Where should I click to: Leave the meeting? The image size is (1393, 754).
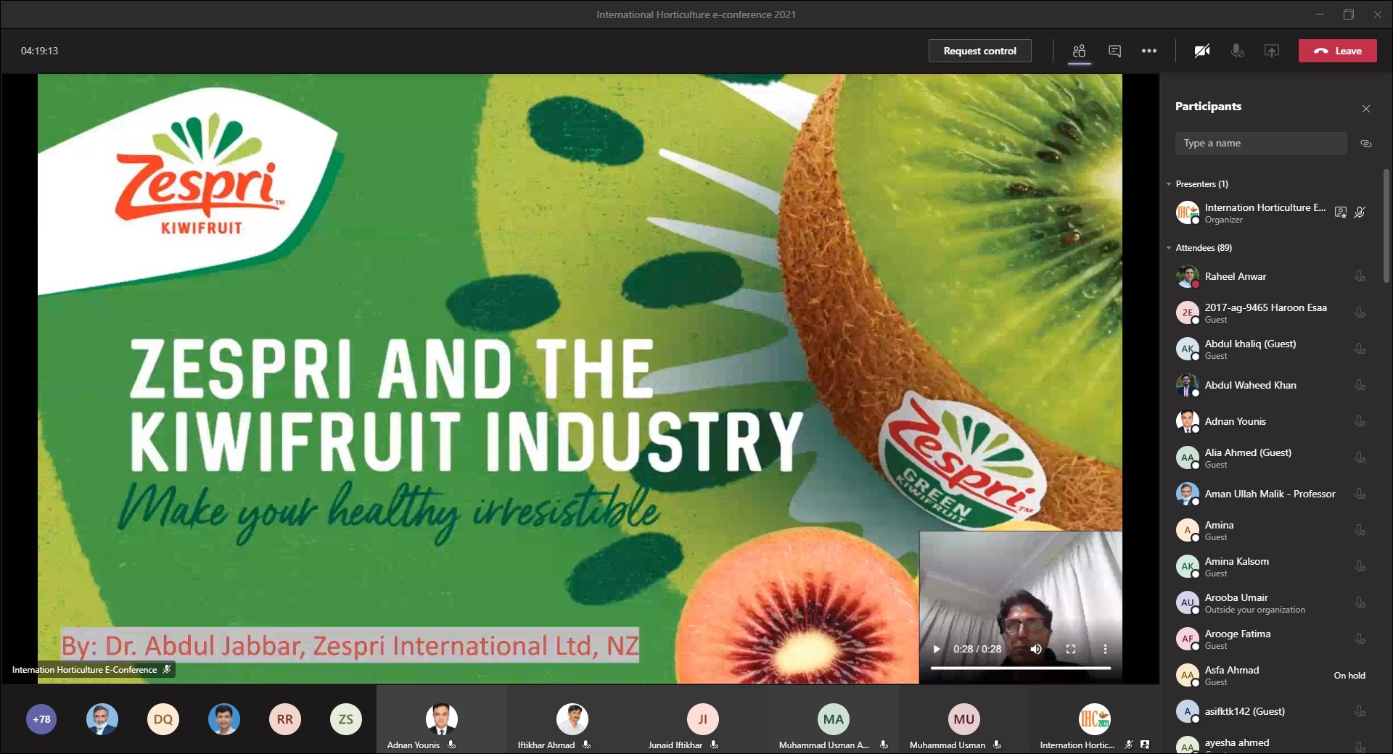(1337, 51)
